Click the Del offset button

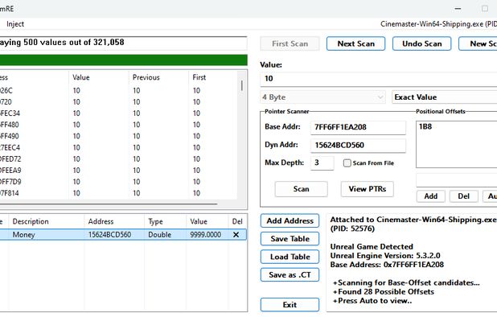(464, 196)
